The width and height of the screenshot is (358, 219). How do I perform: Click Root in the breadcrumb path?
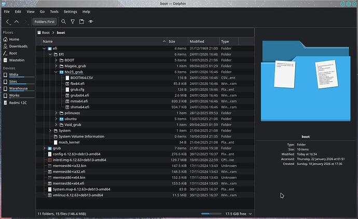pyautogui.click(x=46, y=32)
